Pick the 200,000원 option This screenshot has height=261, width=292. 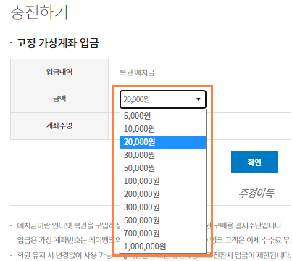tap(163, 194)
